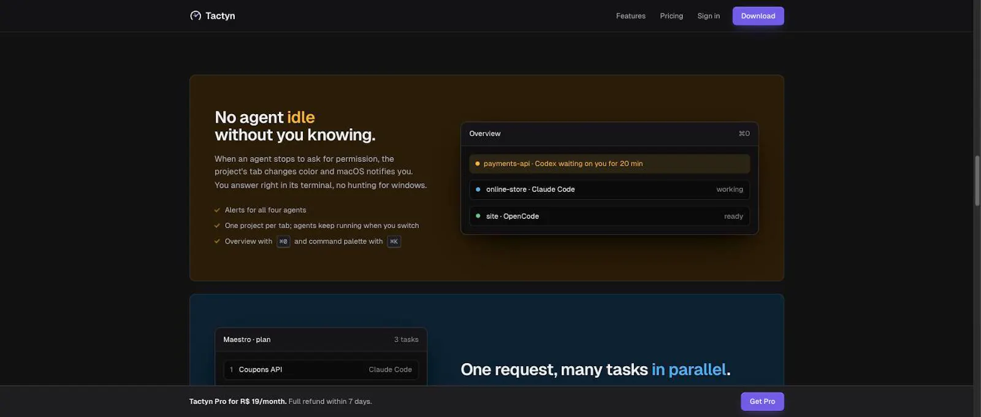Click 'Alerts for all four agents' text
This screenshot has height=417, width=981.
(x=265, y=210)
